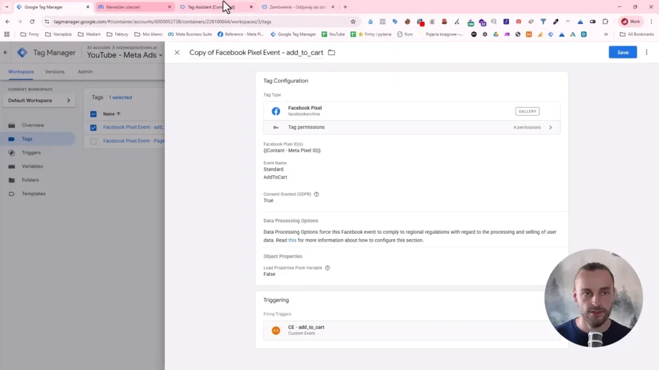Open the YouTube bookmark
Screen dimensions: 659x370
(x=333, y=35)
